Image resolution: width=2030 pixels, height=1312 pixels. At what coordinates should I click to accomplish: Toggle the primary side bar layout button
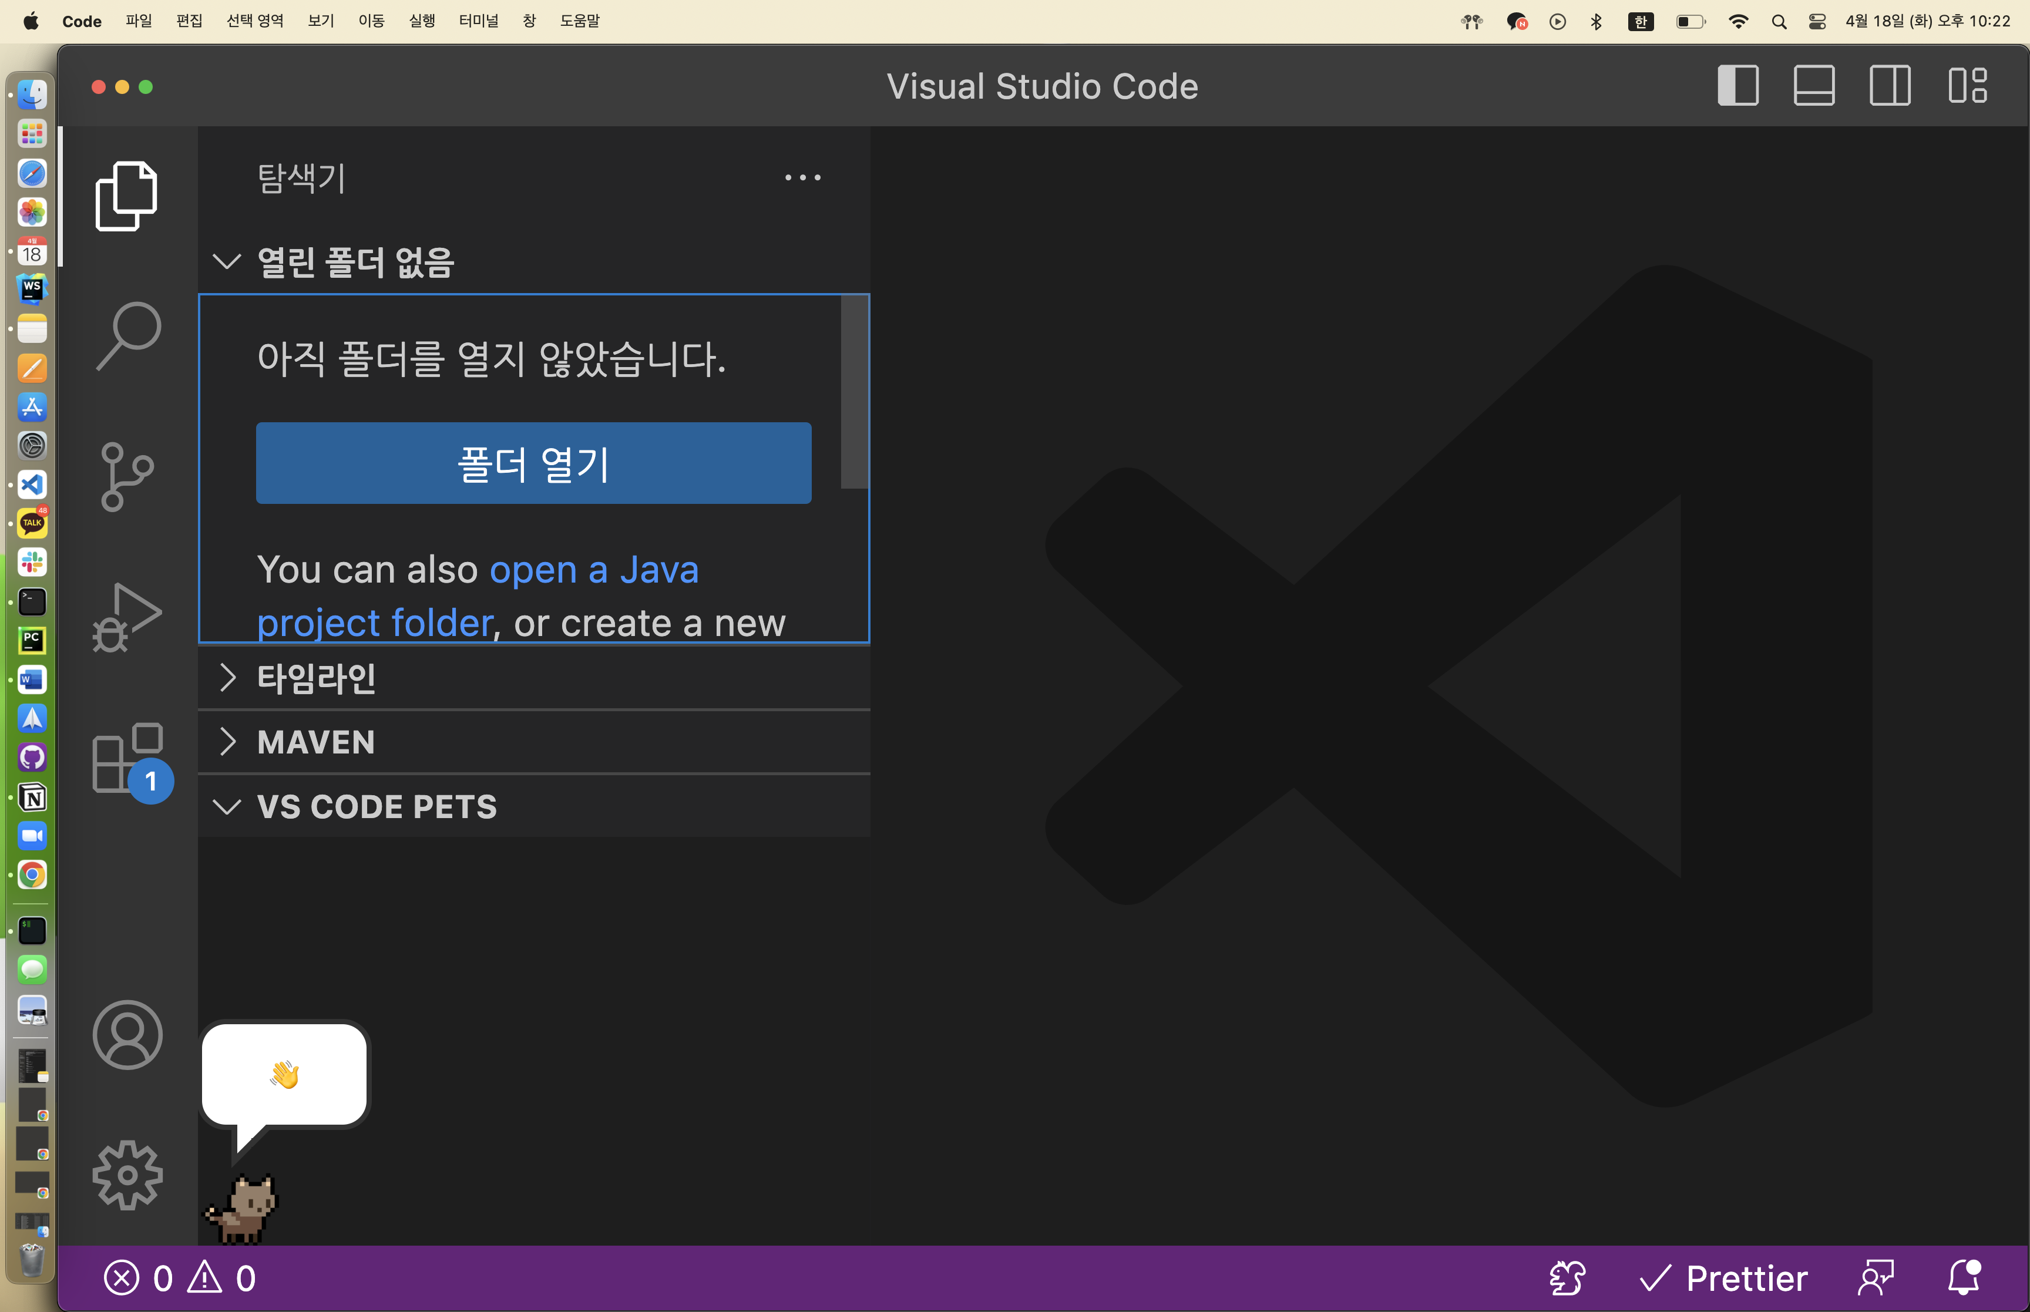(1738, 86)
